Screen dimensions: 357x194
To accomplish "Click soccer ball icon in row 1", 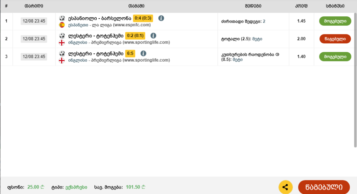I will 62,18.
